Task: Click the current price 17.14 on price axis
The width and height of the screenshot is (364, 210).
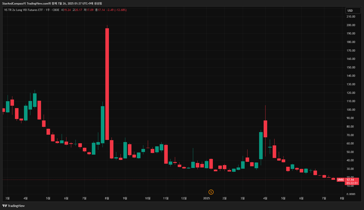Action: (x=351, y=180)
